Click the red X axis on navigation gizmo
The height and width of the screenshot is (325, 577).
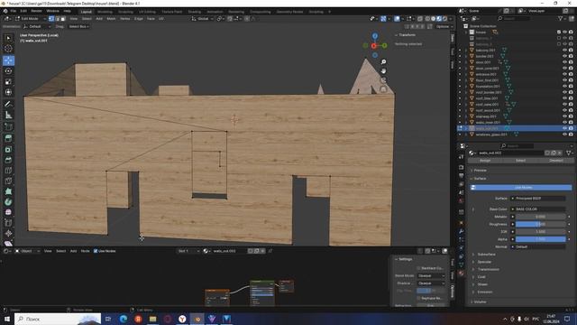coord(374,46)
